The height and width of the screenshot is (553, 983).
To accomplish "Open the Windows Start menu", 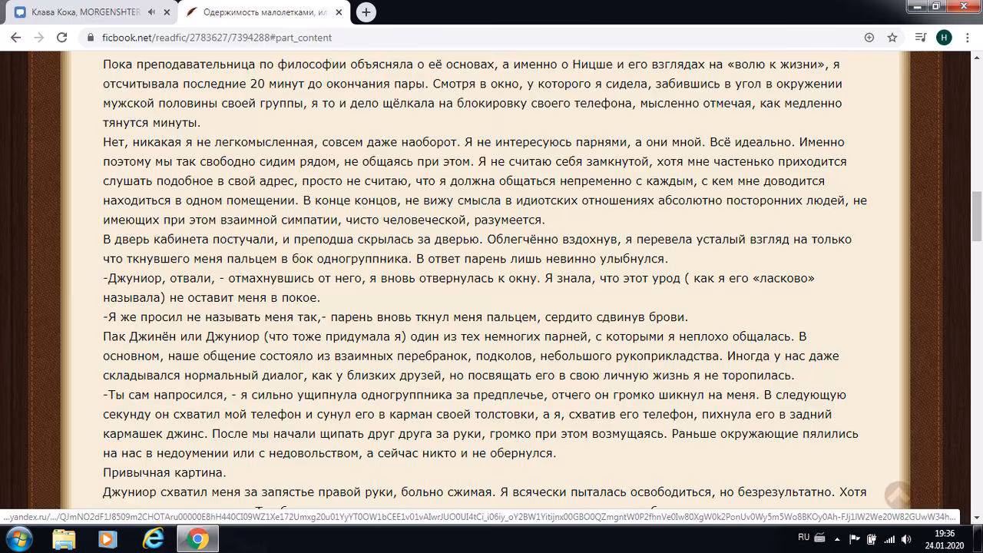I will pyautogui.click(x=18, y=538).
